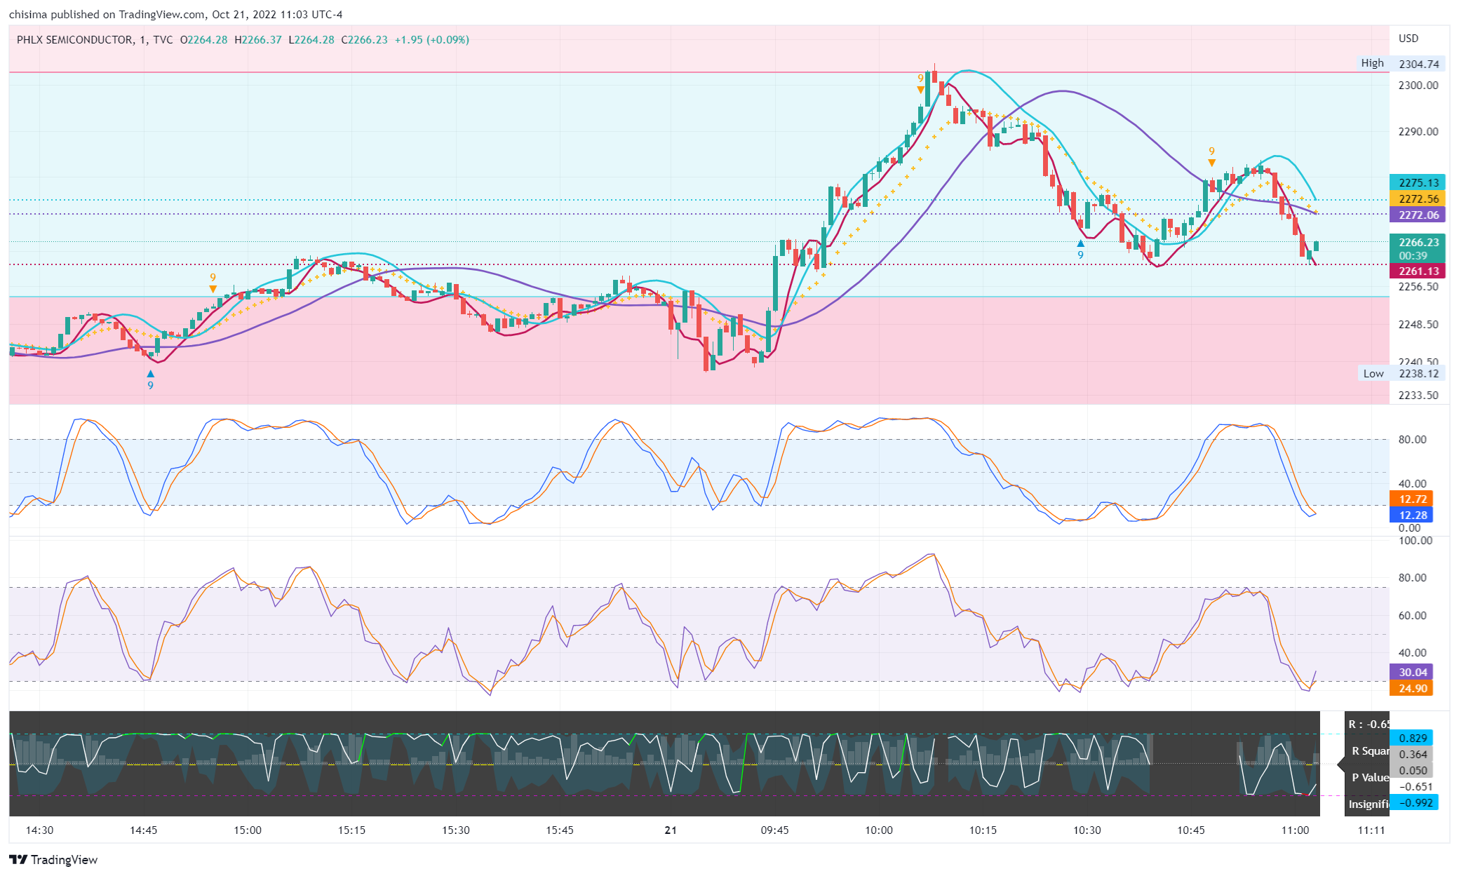Image resolution: width=1459 pixels, height=876 pixels.
Task: Click the PHLX SEMICONDUCTOR symbol title
Action: [x=74, y=39]
